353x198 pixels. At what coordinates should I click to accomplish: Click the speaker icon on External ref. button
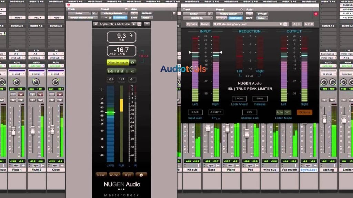(x=132, y=71)
